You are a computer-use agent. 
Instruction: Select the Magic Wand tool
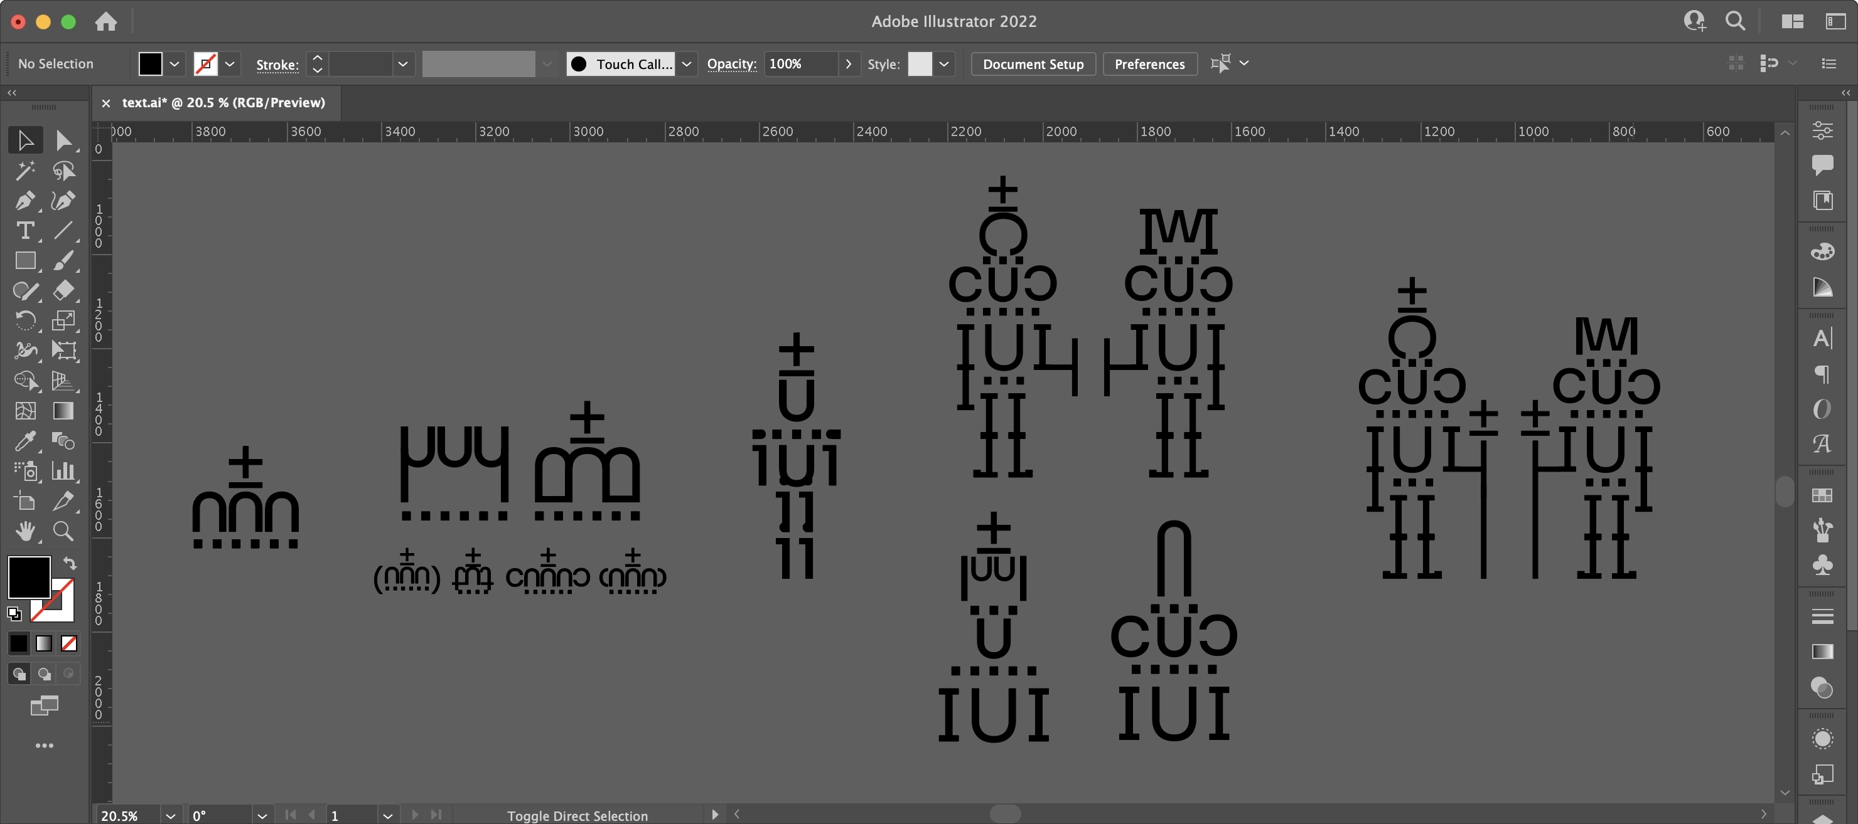(25, 171)
